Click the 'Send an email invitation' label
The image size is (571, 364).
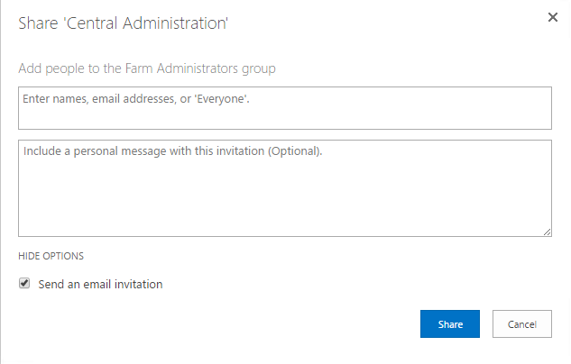tap(100, 284)
